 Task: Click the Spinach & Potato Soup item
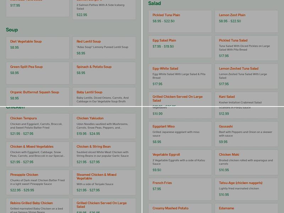point(104,73)
